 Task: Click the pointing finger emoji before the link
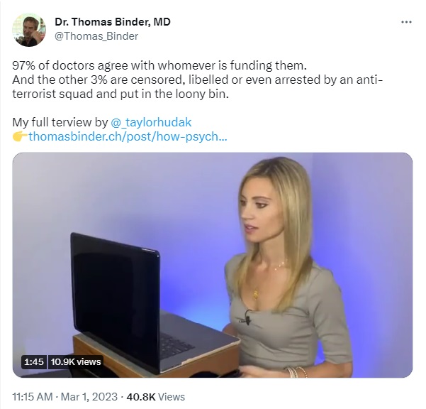(x=20, y=136)
